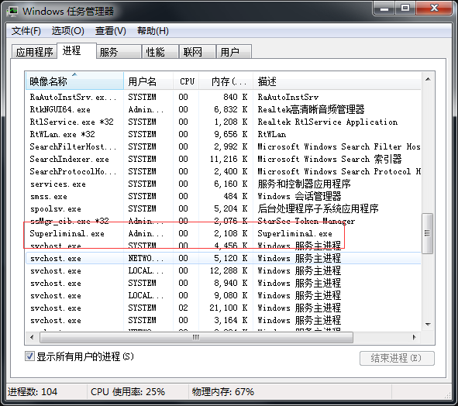
Task: Click the Task Manager title bar icon
Action: point(13,12)
